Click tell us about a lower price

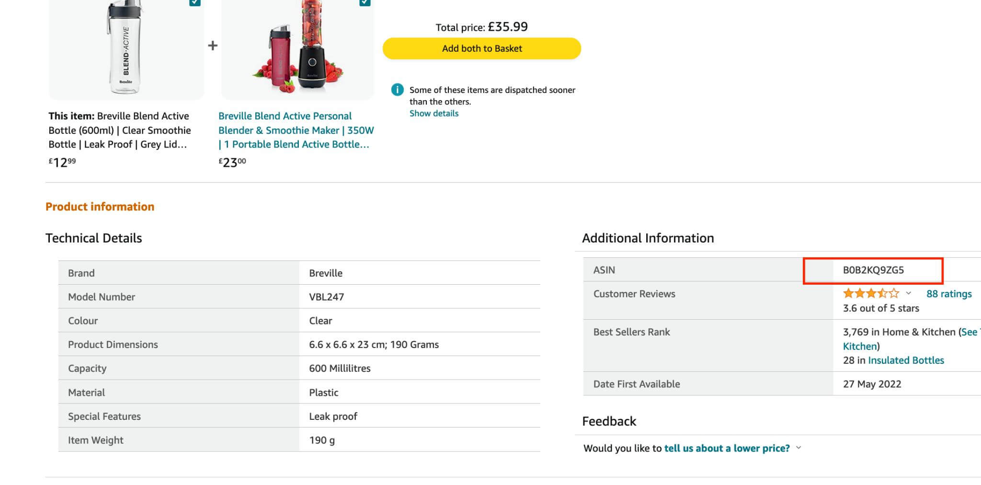pyautogui.click(x=727, y=448)
